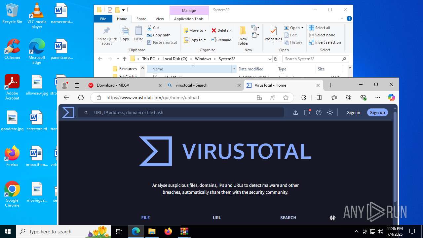The image size is (423, 238).
Task: Expand Explorer address bar history dropdown
Action: click(270, 59)
